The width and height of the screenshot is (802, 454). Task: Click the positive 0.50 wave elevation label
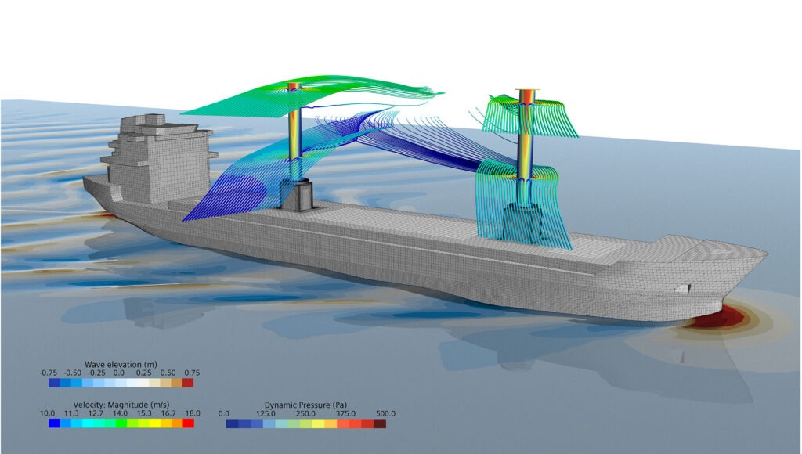click(168, 373)
